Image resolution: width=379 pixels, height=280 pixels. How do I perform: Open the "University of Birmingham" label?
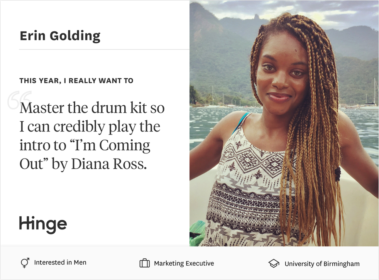pyautogui.click(x=322, y=263)
